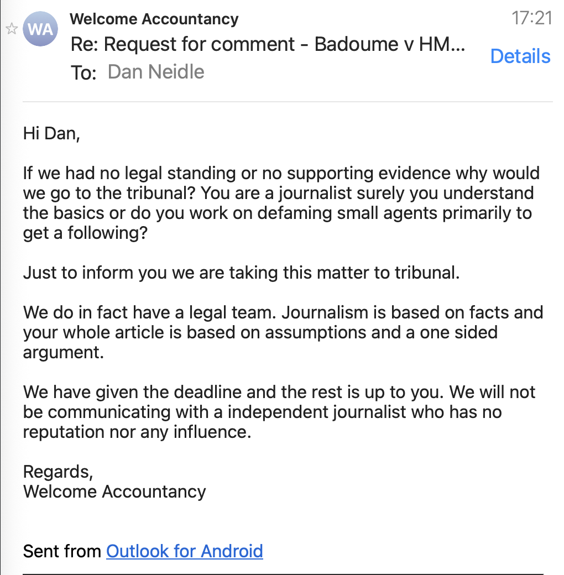Toggle the star next to the sender avatar
Image resolution: width=564 pixels, height=575 pixels.
[x=12, y=29]
